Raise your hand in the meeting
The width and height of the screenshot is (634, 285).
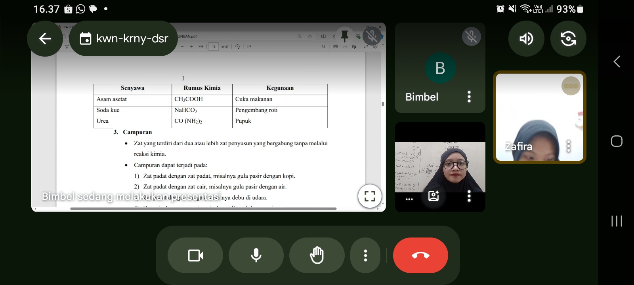(x=317, y=255)
